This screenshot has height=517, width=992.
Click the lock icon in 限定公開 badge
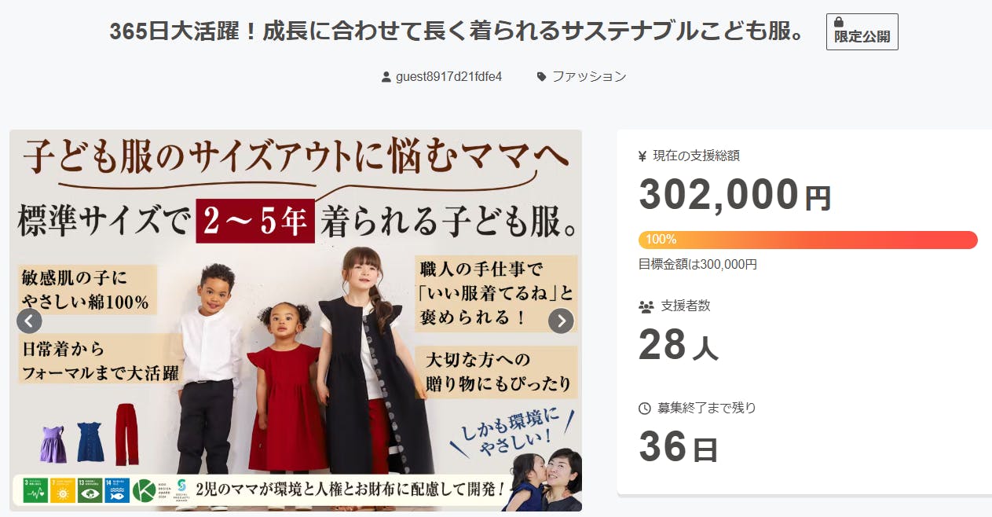[839, 22]
